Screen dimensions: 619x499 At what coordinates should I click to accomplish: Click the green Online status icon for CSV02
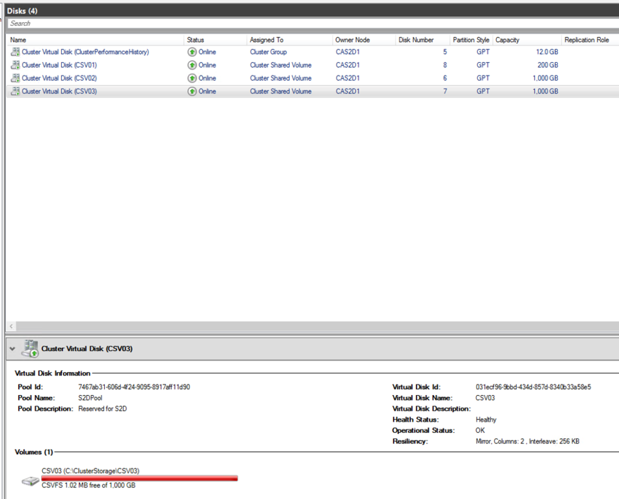[x=191, y=78]
